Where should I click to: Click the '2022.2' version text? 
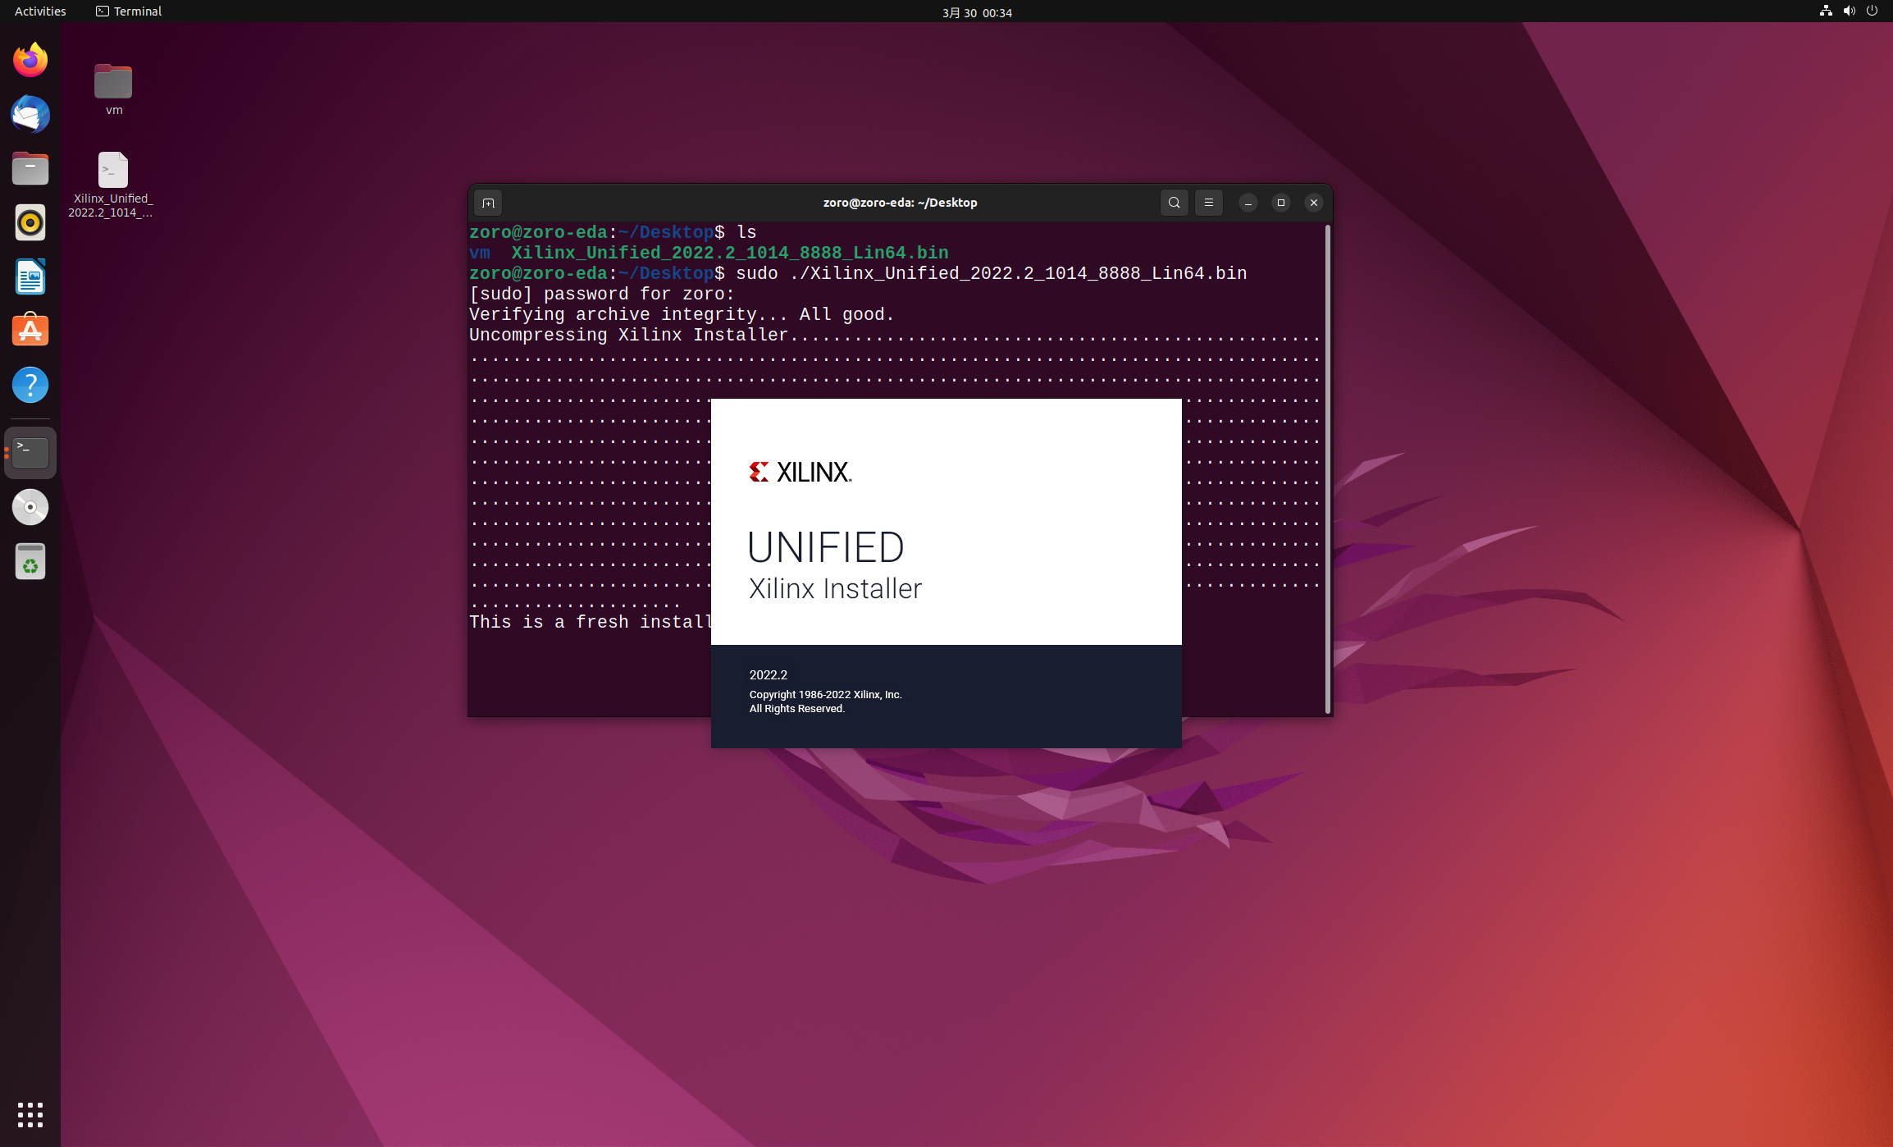click(x=769, y=675)
